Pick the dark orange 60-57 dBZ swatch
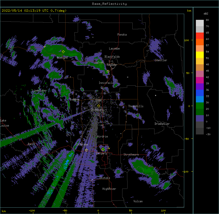Viewport: 219px width, 214px height. pyautogui.click(x=200, y=42)
